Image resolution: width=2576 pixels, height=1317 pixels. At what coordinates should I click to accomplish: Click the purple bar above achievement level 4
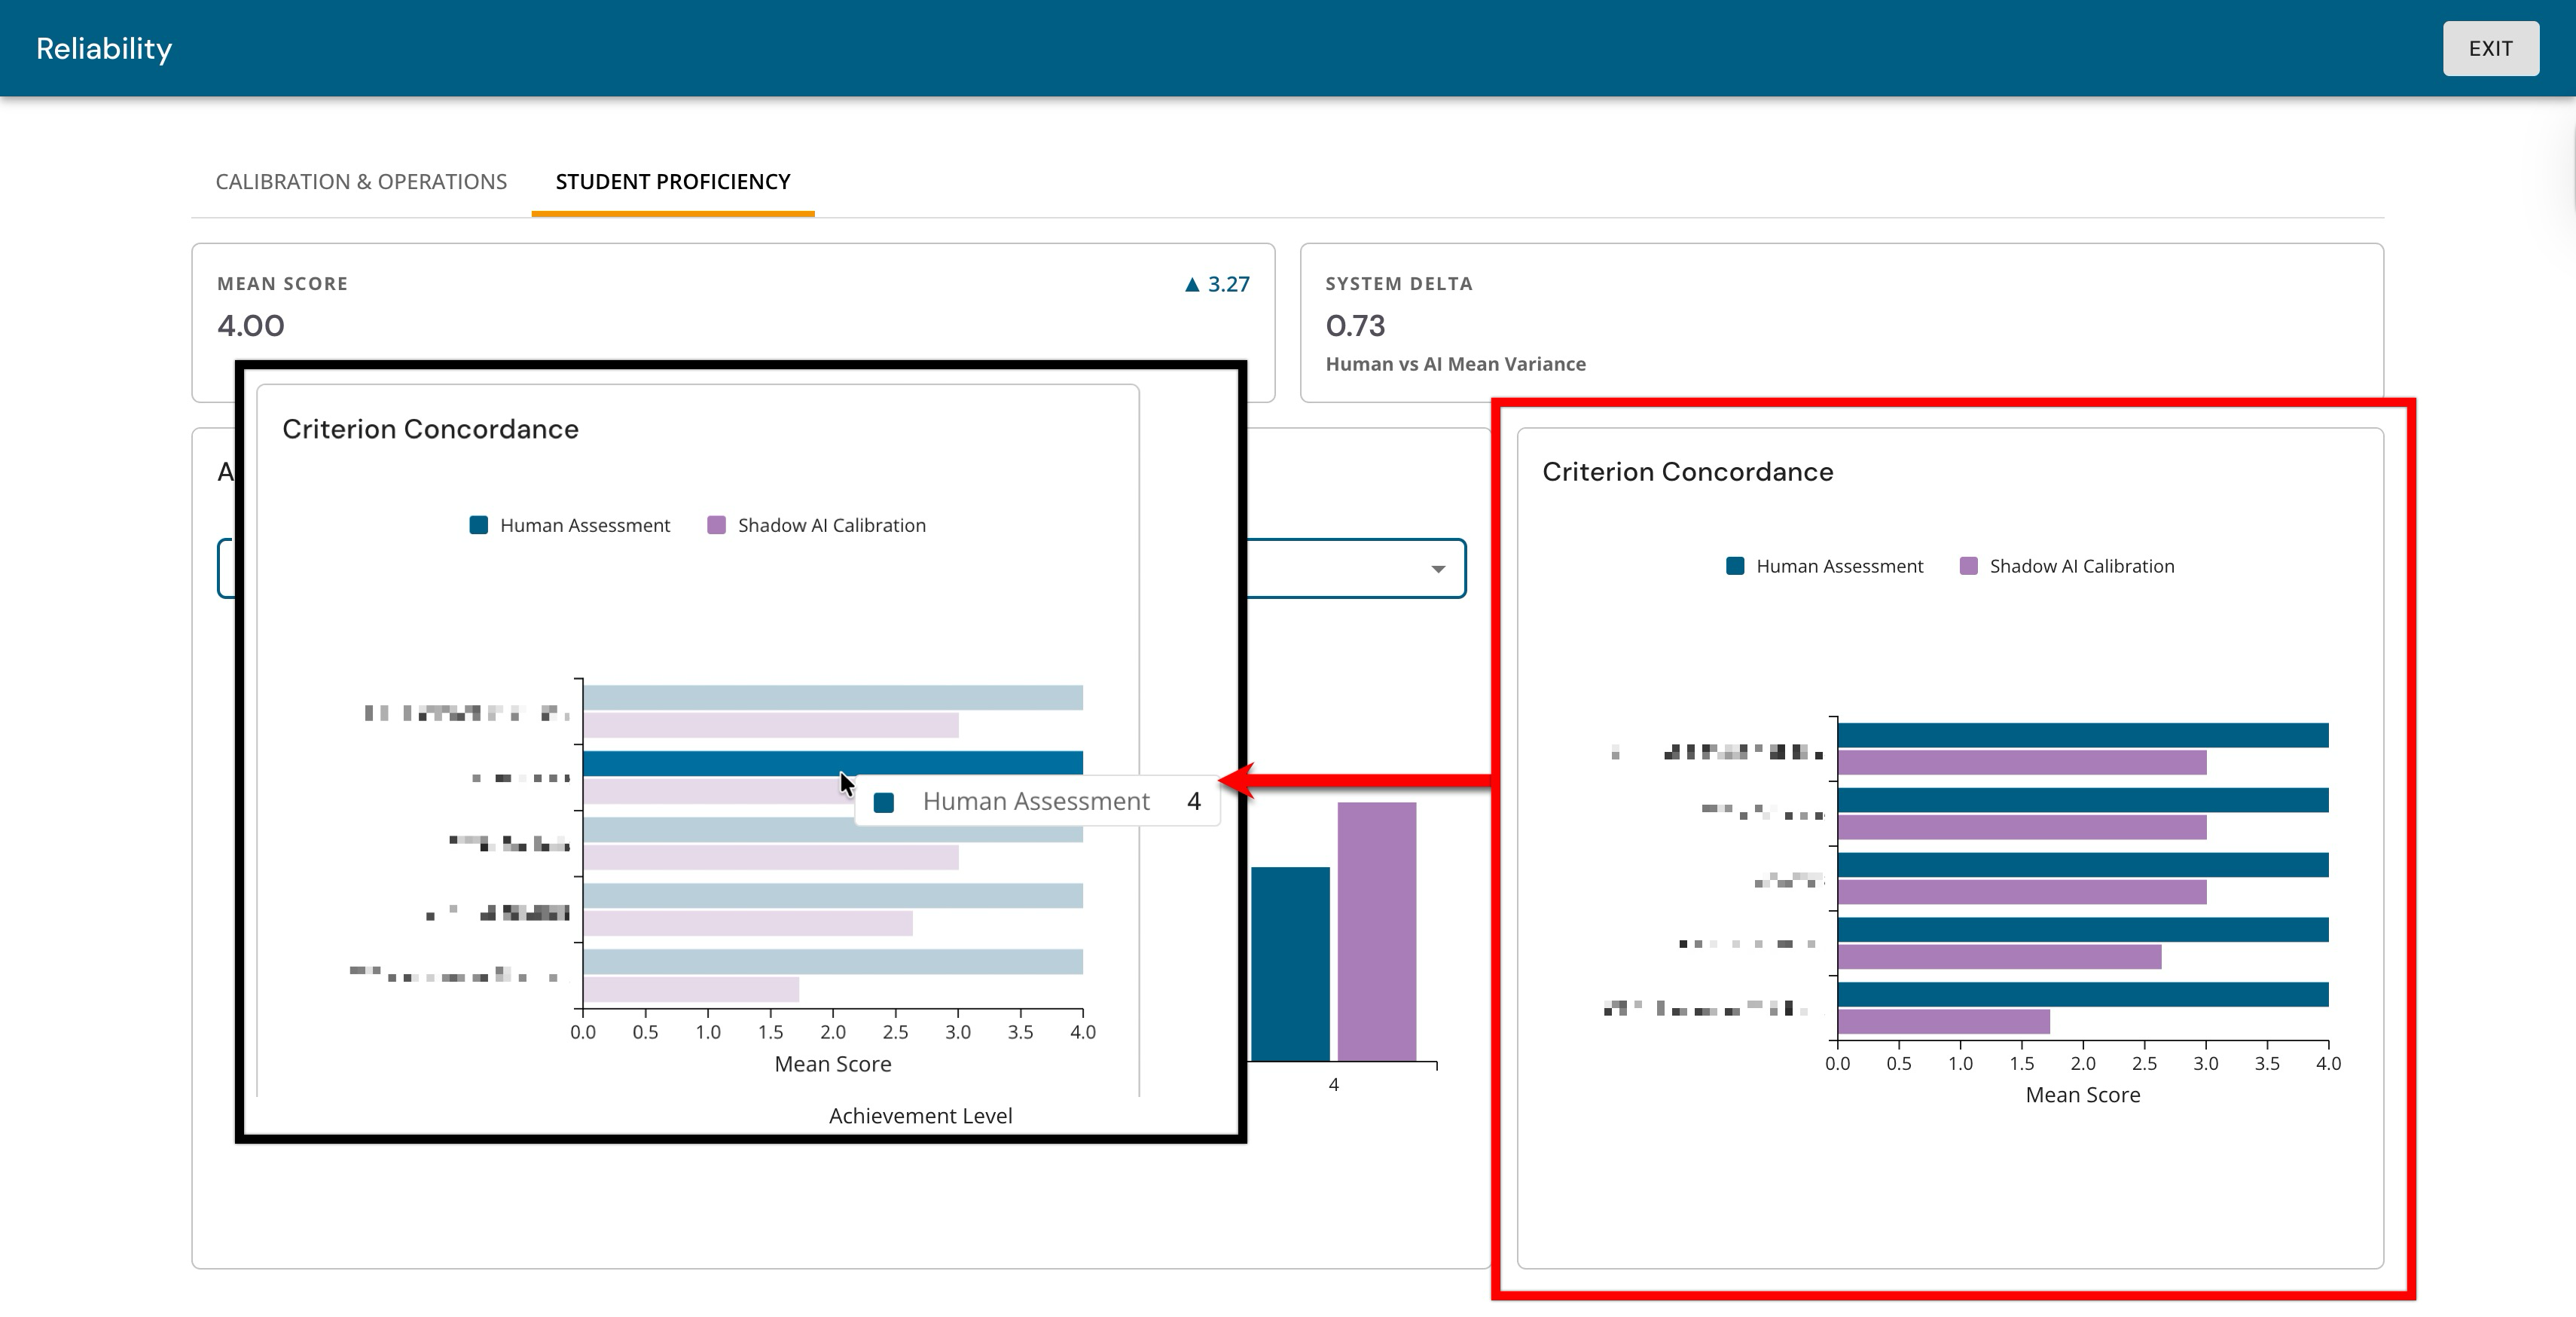[x=1376, y=931]
